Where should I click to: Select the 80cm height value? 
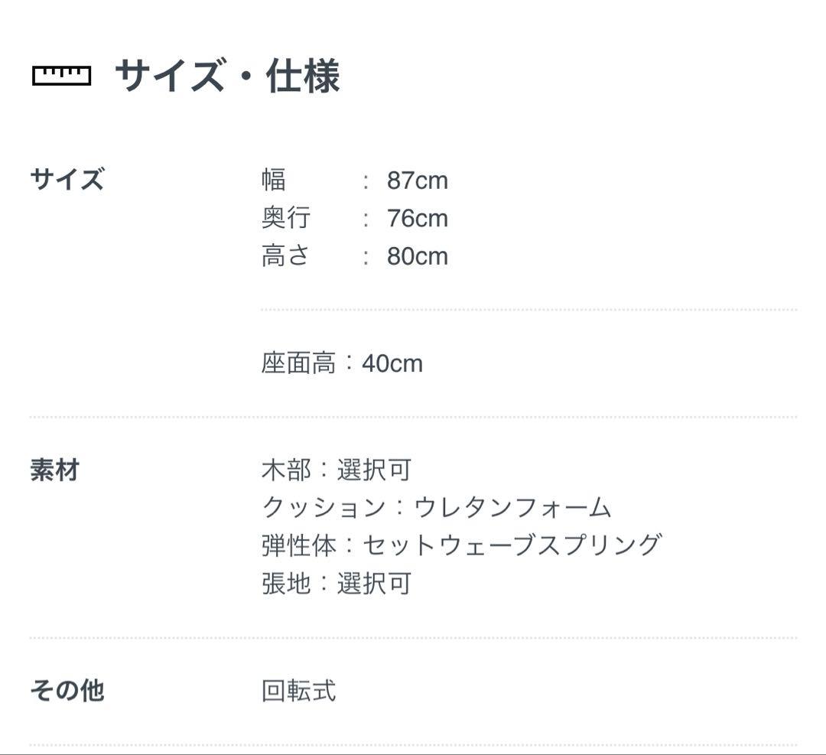pyautogui.click(x=417, y=255)
